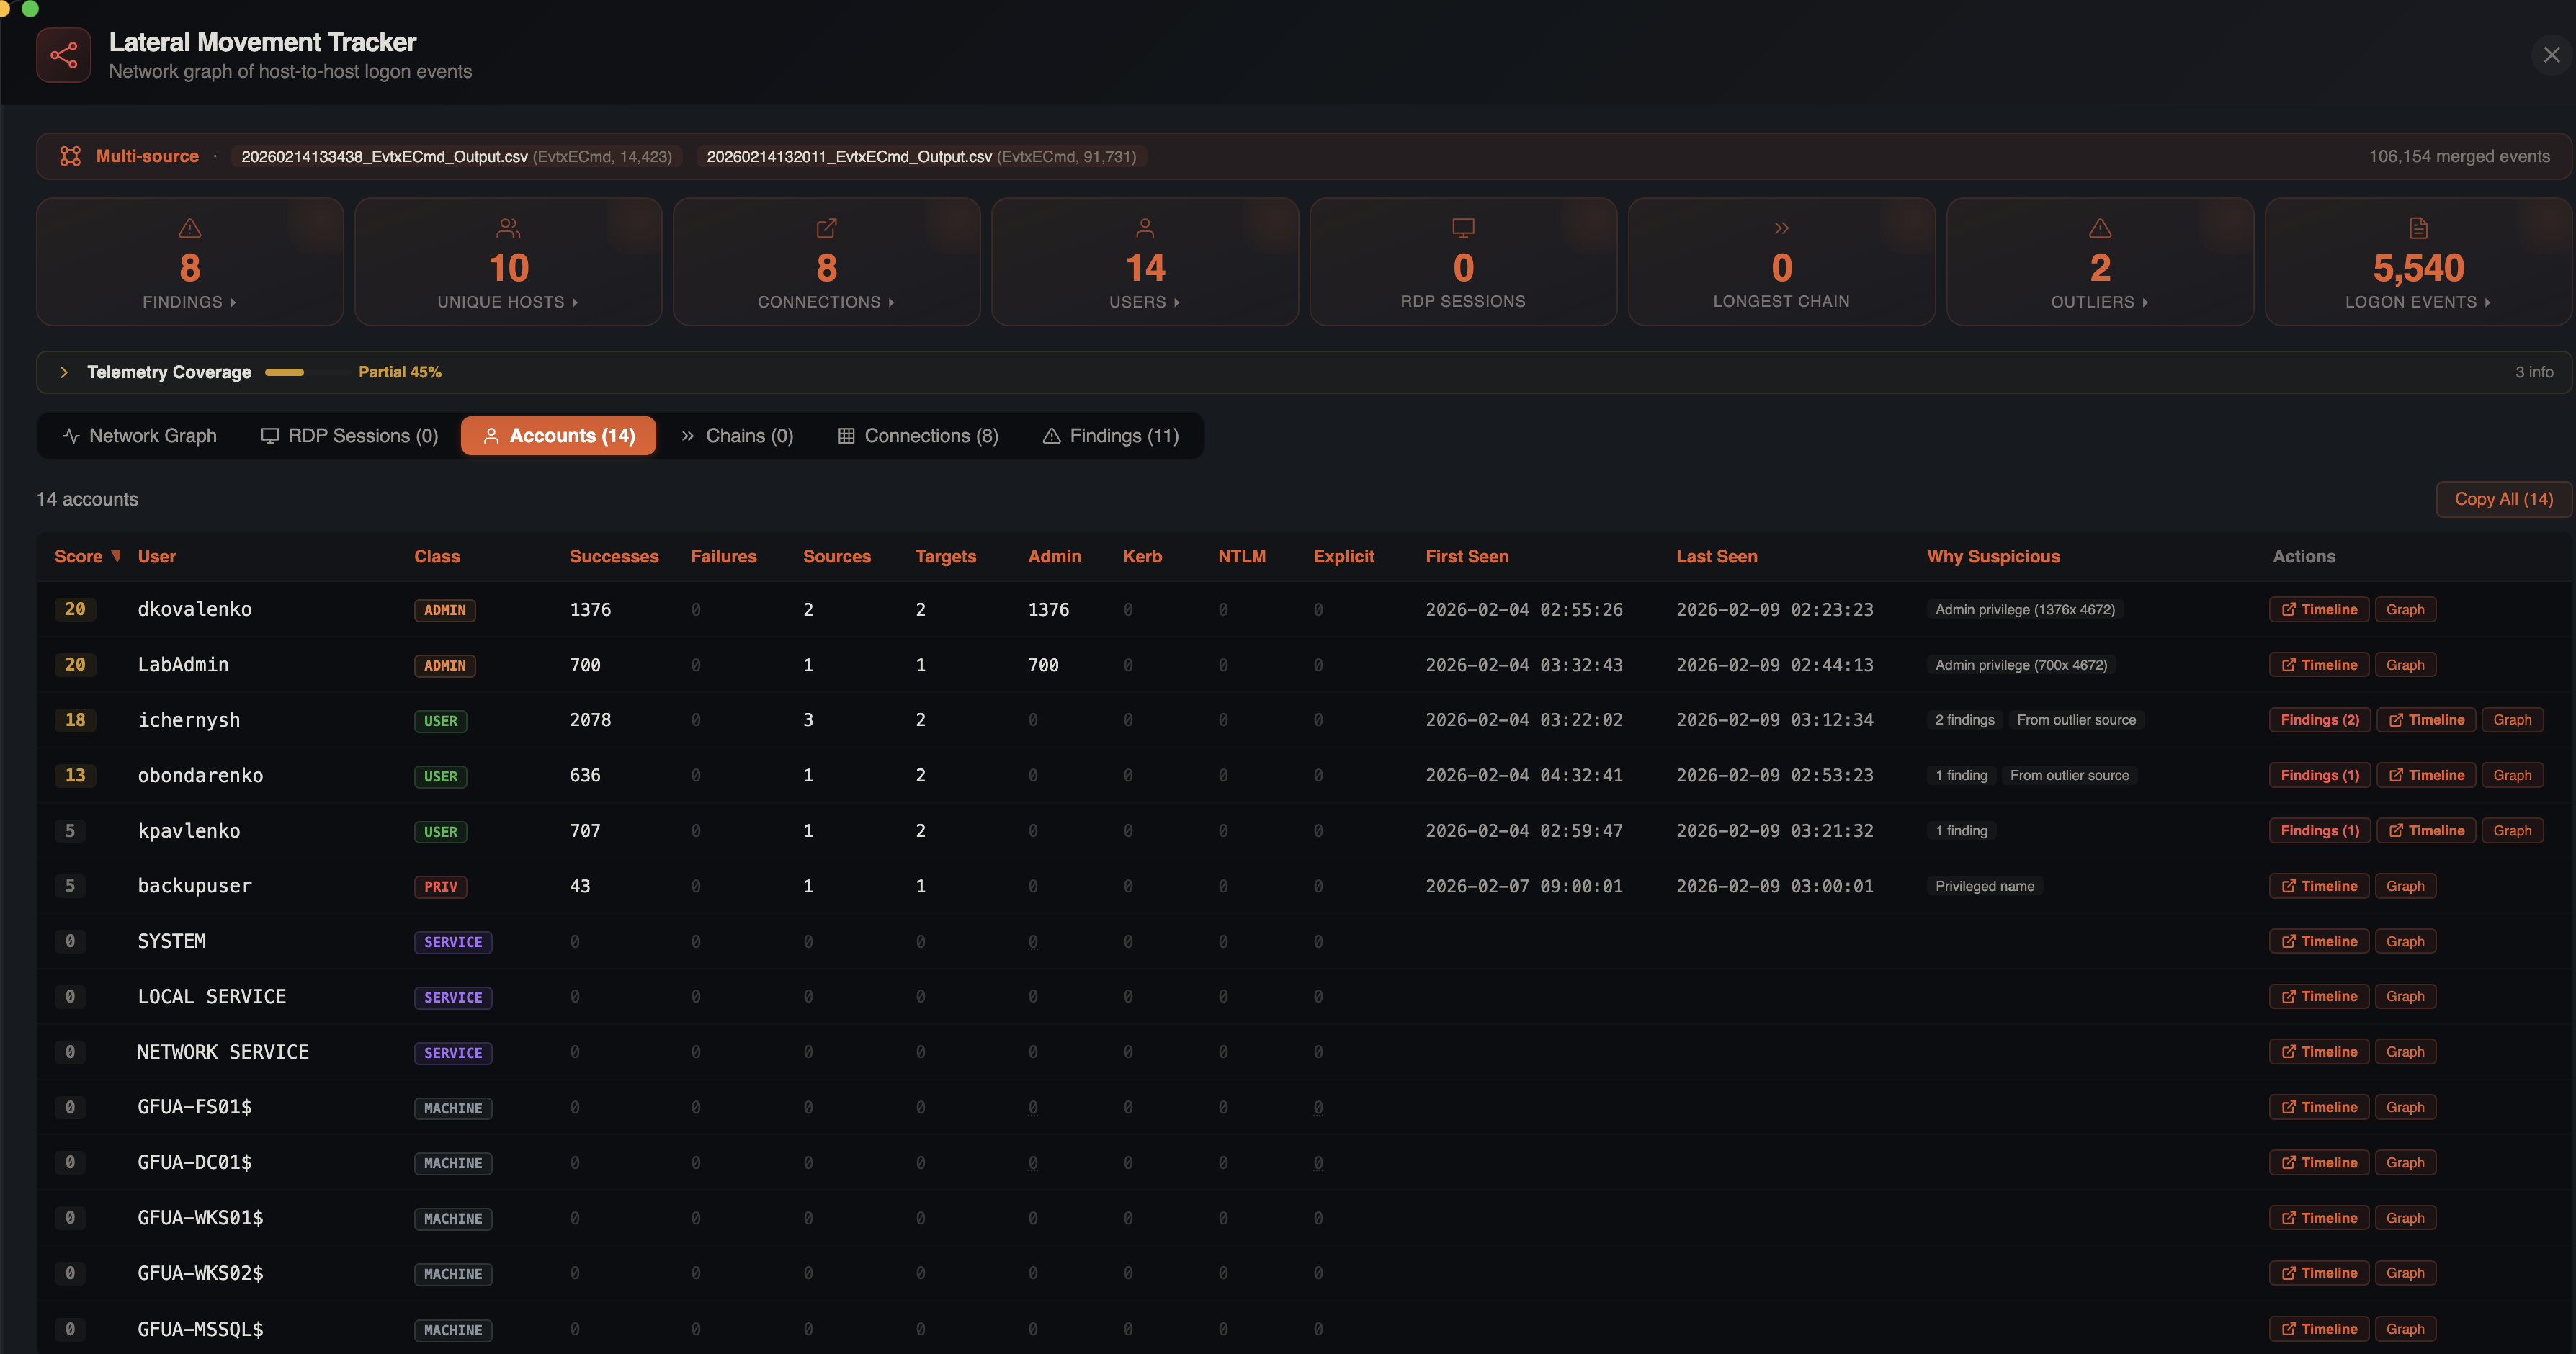Click the monitor icon on RDP Sessions card

click(1463, 228)
